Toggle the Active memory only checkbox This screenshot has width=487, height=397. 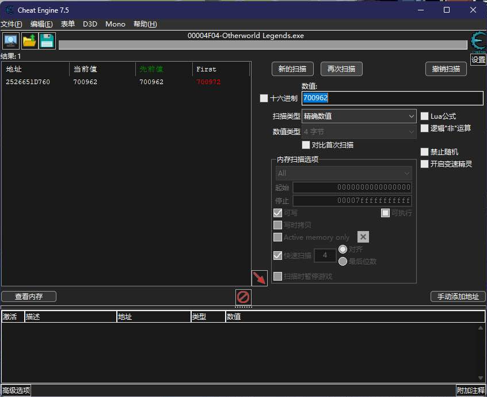(277, 237)
